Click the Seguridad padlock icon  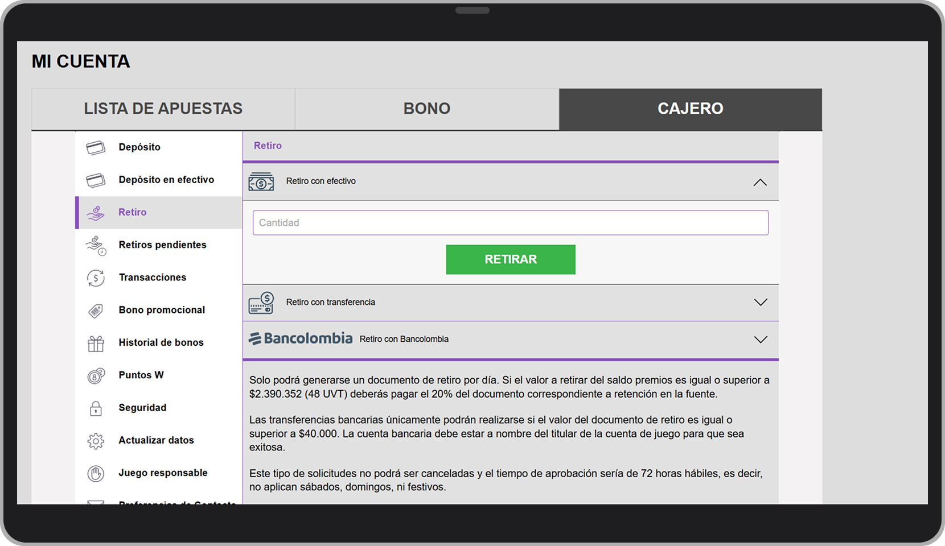click(96, 407)
